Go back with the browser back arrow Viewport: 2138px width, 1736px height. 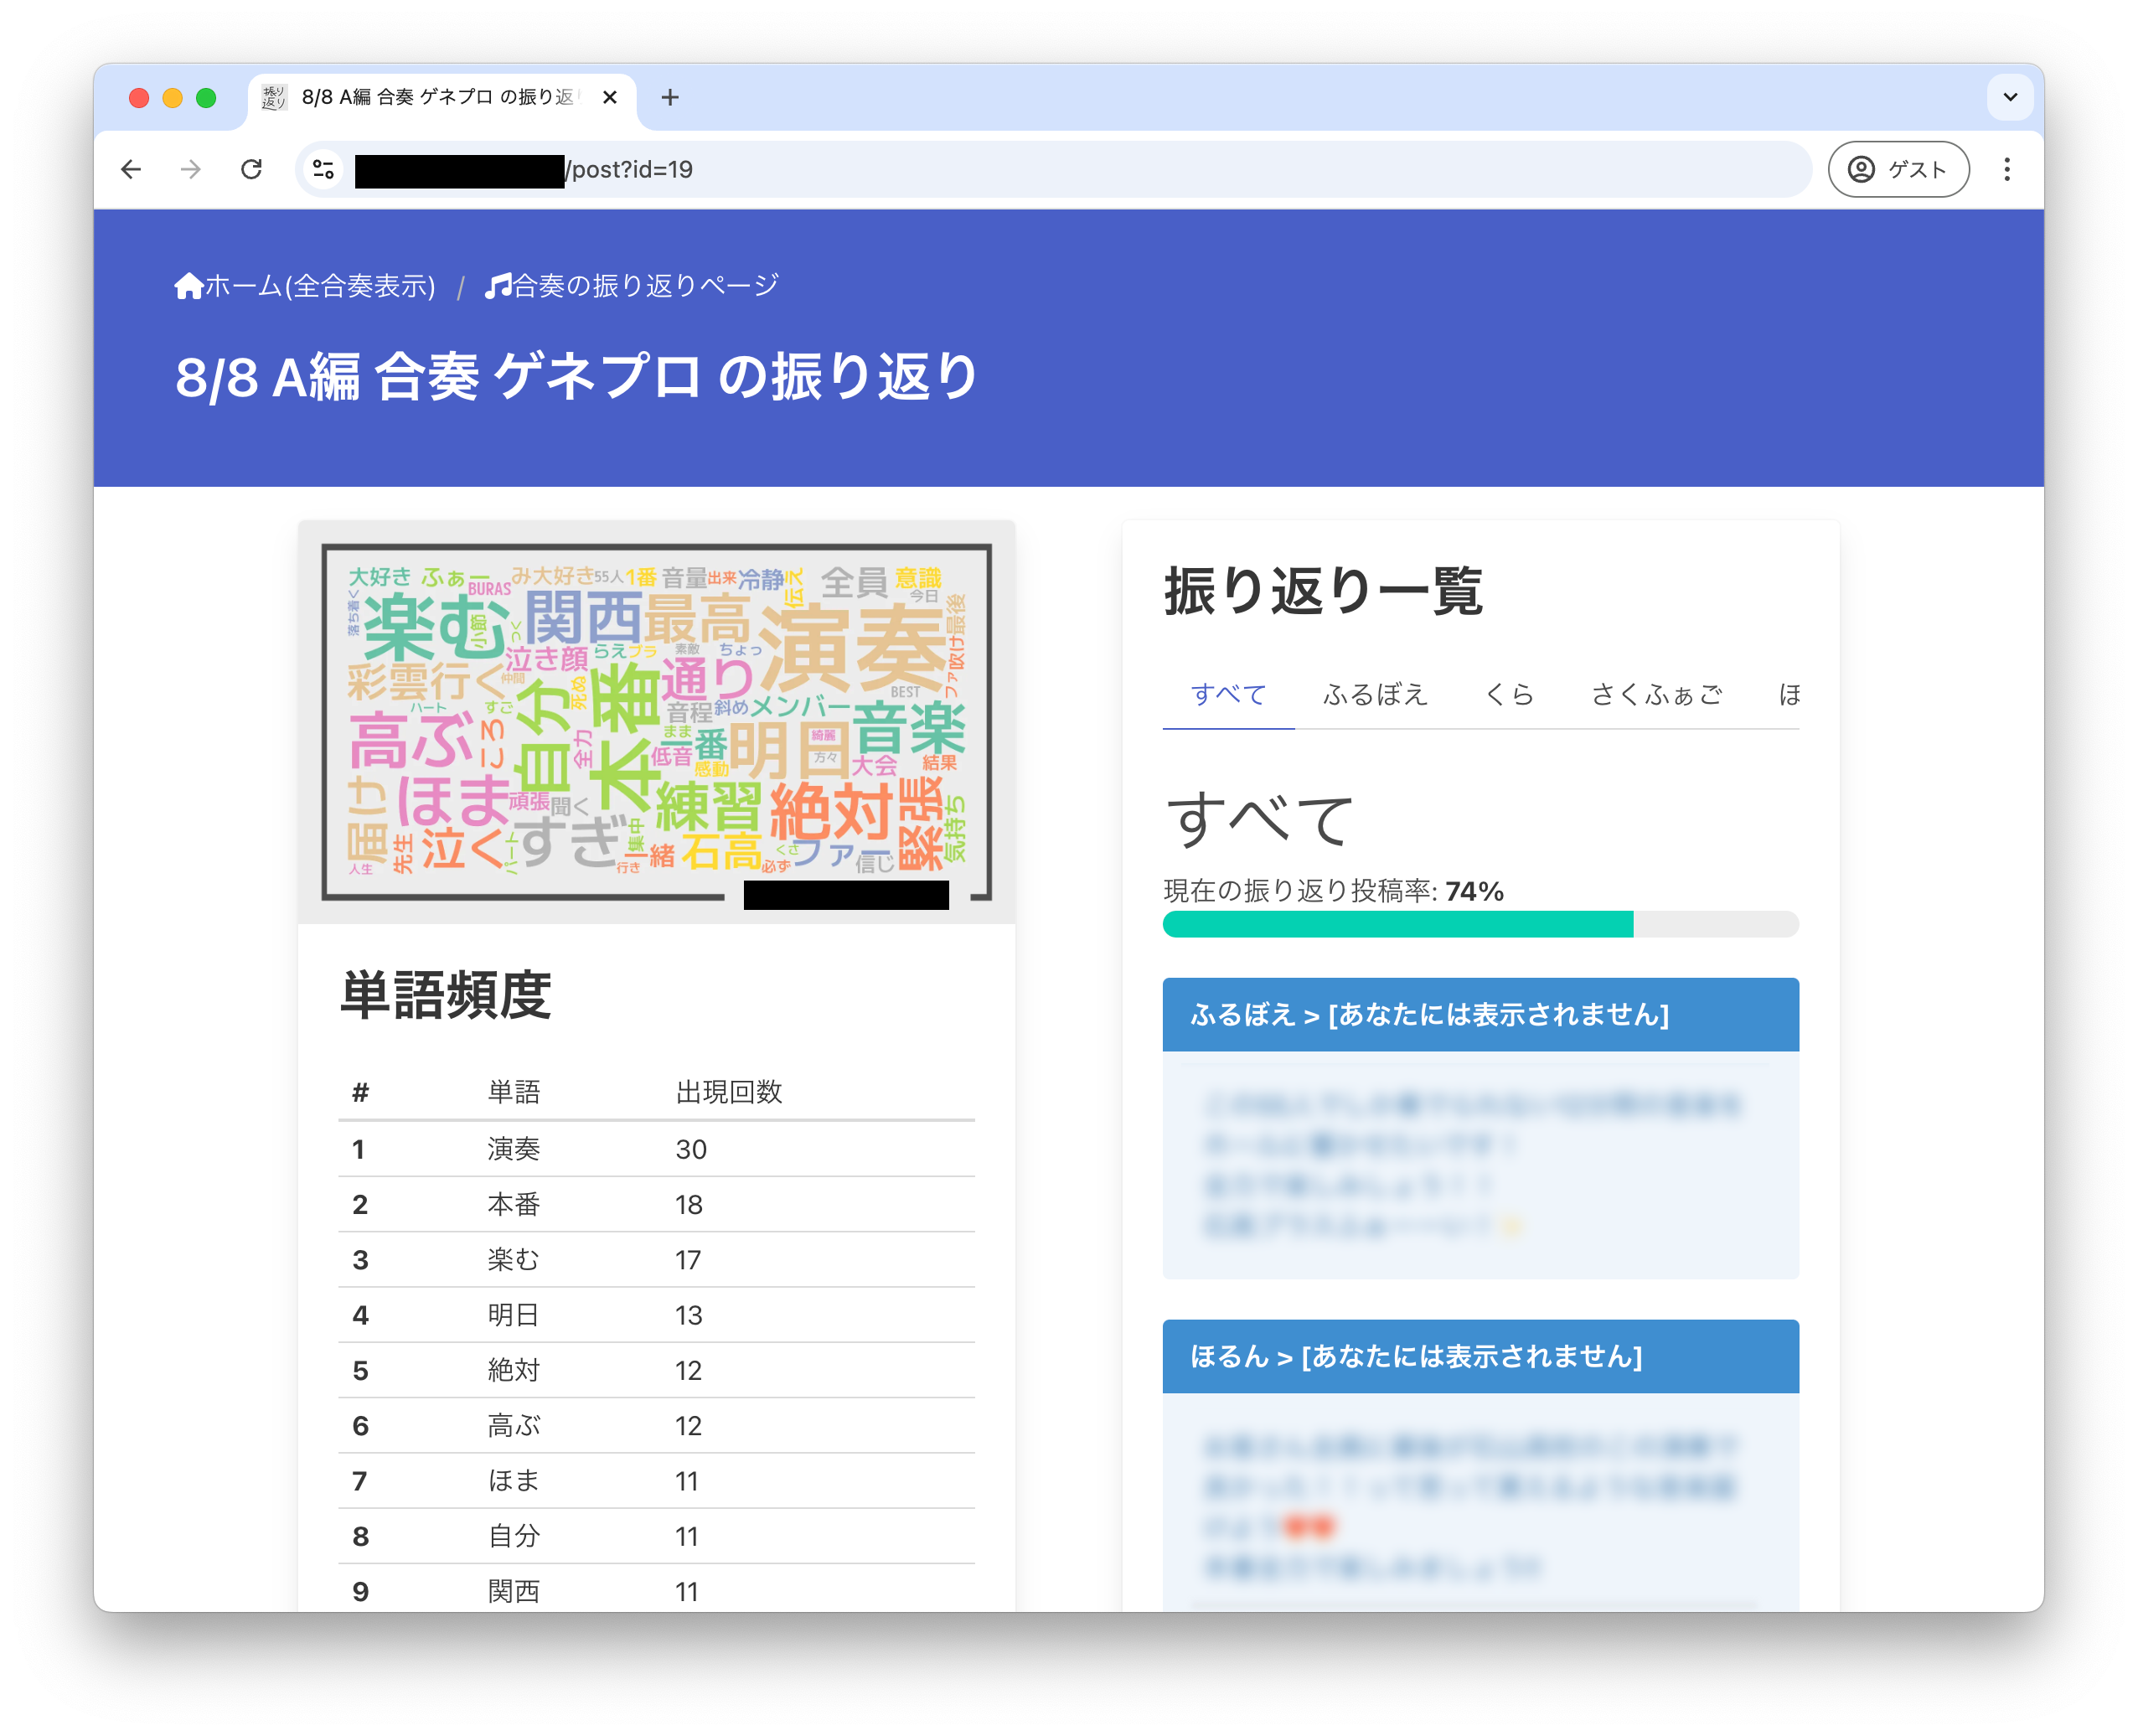131,169
